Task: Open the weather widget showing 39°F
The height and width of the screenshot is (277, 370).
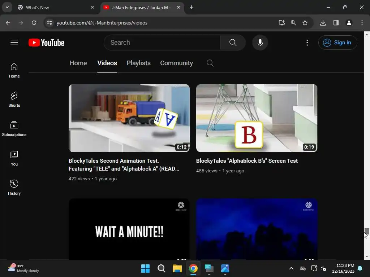Action: point(23,268)
